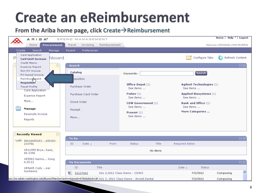Select Purchase Card Order search category

(x=84, y=94)
